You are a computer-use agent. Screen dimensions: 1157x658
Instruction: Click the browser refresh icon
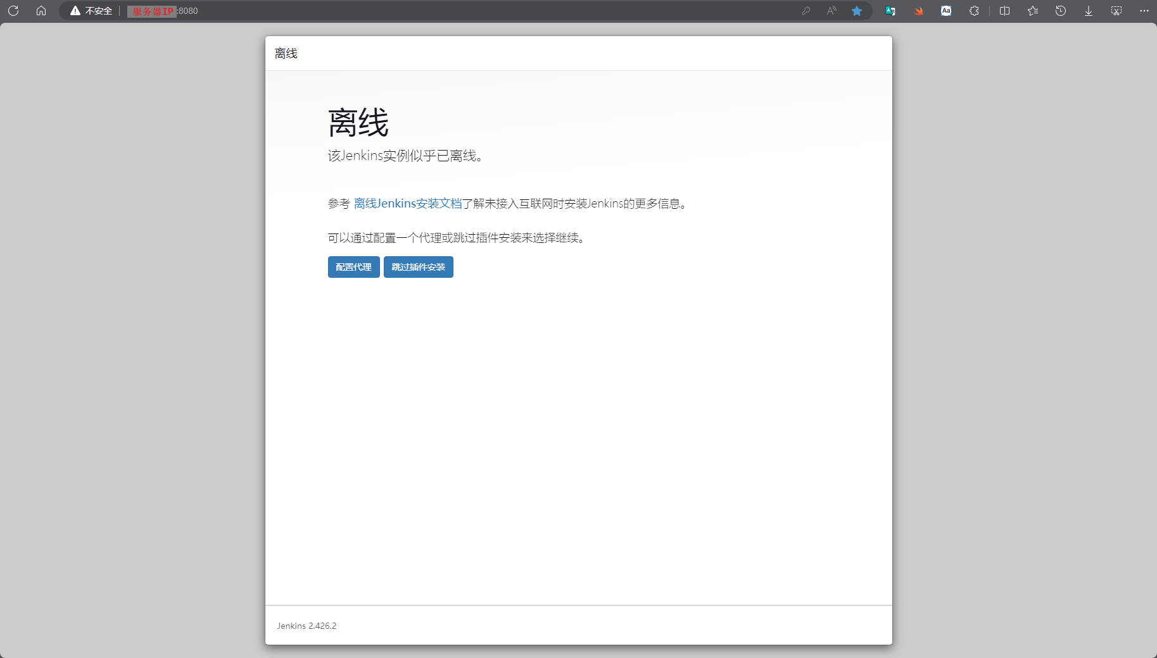(13, 11)
